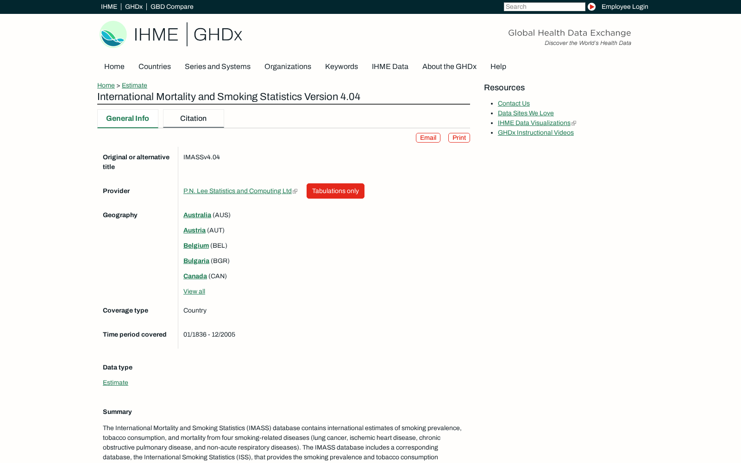Click the page title International Mortality and Smoking Statistics
The width and height of the screenshot is (741, 463).
229,97
